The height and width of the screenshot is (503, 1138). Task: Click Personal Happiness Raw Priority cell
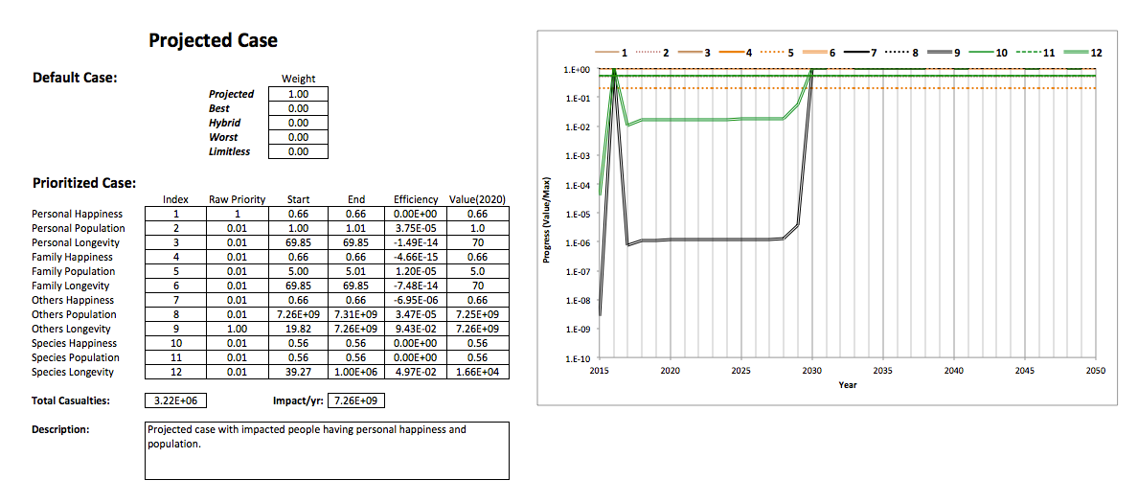point(237,214)
